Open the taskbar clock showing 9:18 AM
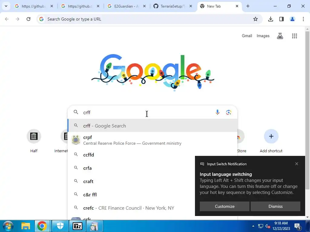This screenshot has width=310, height=232. pos(281,226)
